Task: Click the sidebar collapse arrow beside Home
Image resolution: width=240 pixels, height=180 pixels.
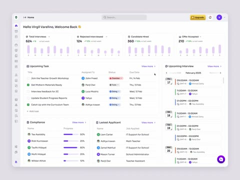Action: tap(24, 17)
